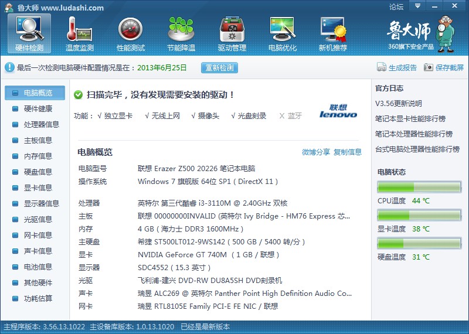Screen dimensions: 469x334
Task: Click 保存截屏 to save screenshot
Action: [x=450, y=67]
